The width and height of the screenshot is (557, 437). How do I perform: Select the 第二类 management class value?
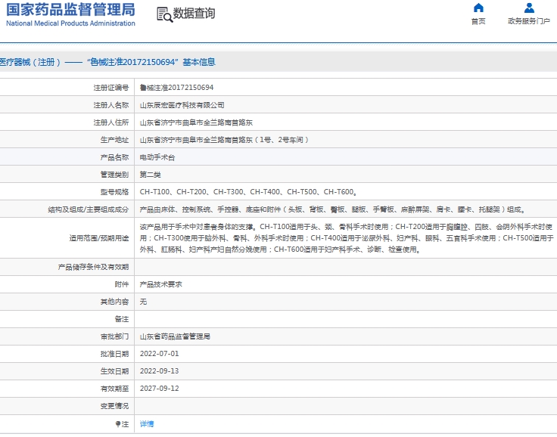coord(151,175)
